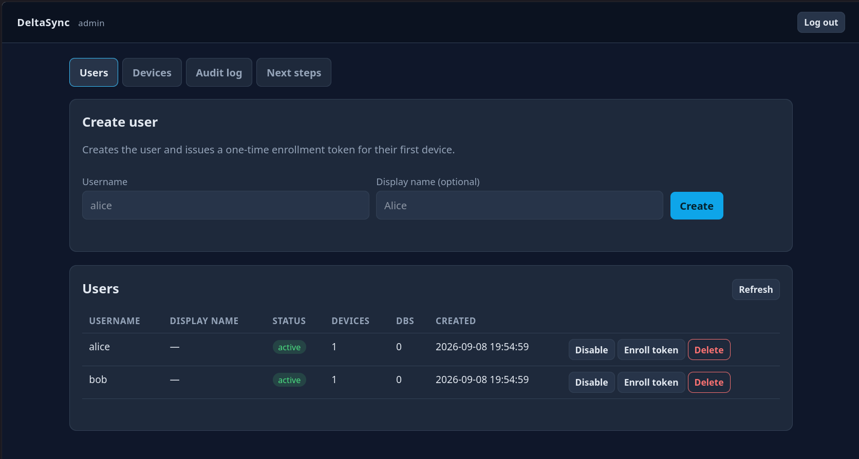Delete the bob user
This screenshot has width=859, height=459.
click(x=709, y=382)
